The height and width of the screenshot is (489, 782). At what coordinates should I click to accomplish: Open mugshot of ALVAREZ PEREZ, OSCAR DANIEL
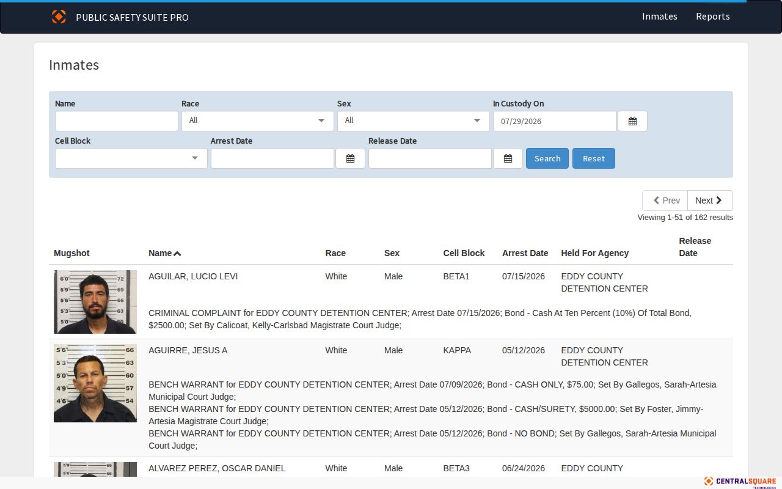(x=95, y=469)
